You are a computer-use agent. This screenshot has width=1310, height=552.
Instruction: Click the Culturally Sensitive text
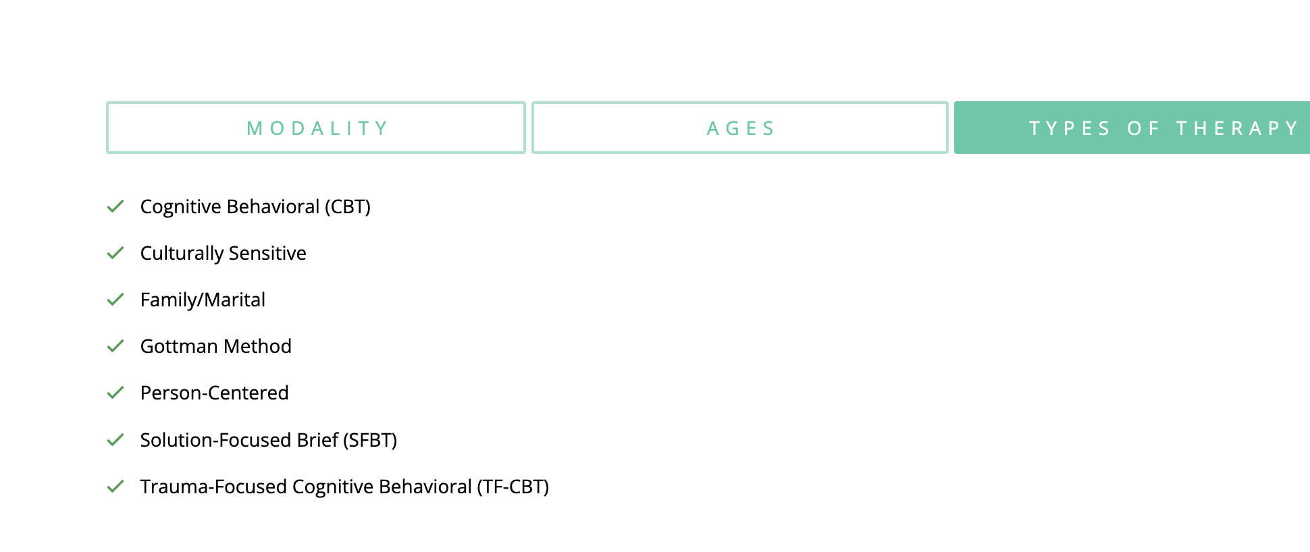pyautogui.click(x=223, y=253)
